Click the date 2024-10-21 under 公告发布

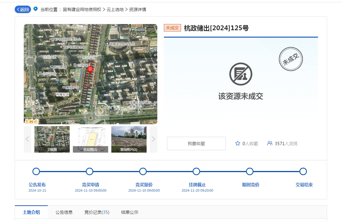(37, 190)
